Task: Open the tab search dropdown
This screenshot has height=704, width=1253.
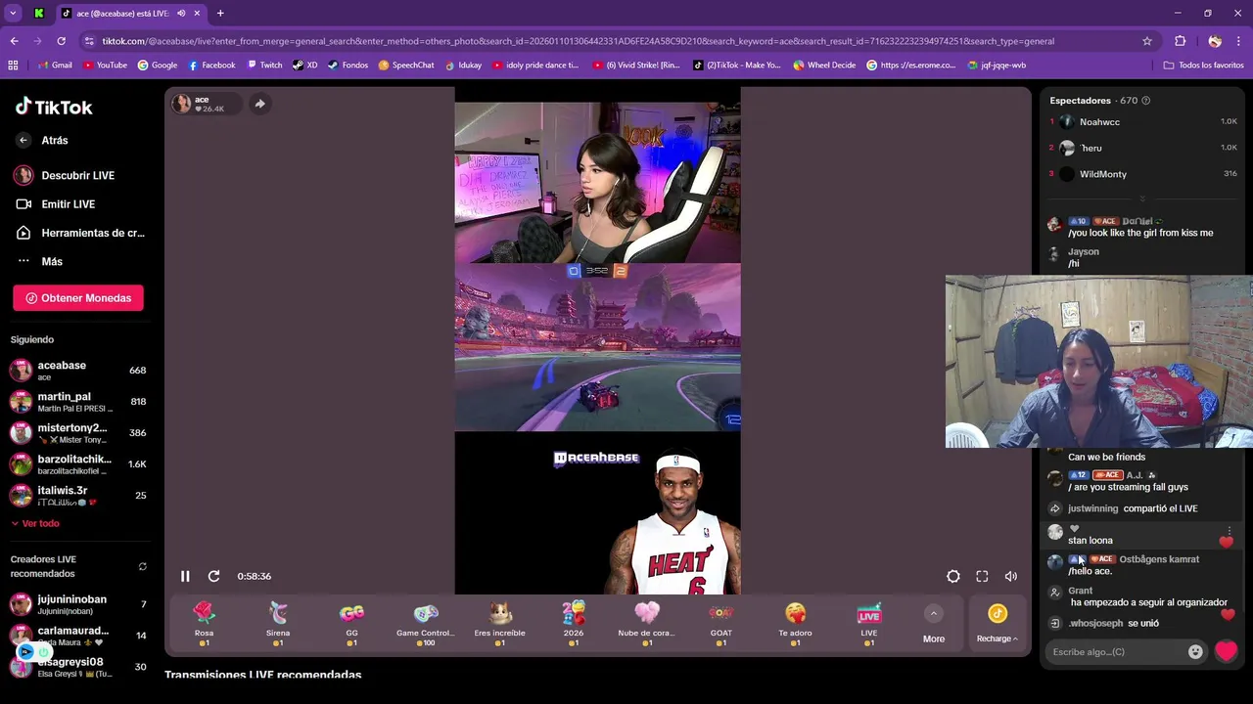Action: click(13, 14)
